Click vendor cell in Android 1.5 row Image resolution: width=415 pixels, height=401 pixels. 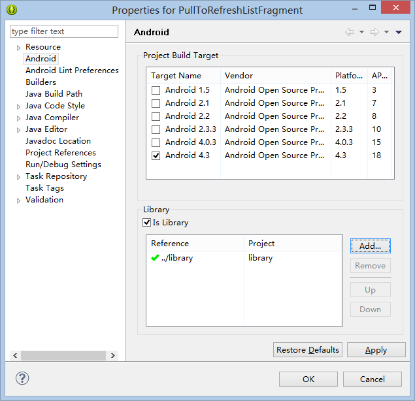click(274, 90)
